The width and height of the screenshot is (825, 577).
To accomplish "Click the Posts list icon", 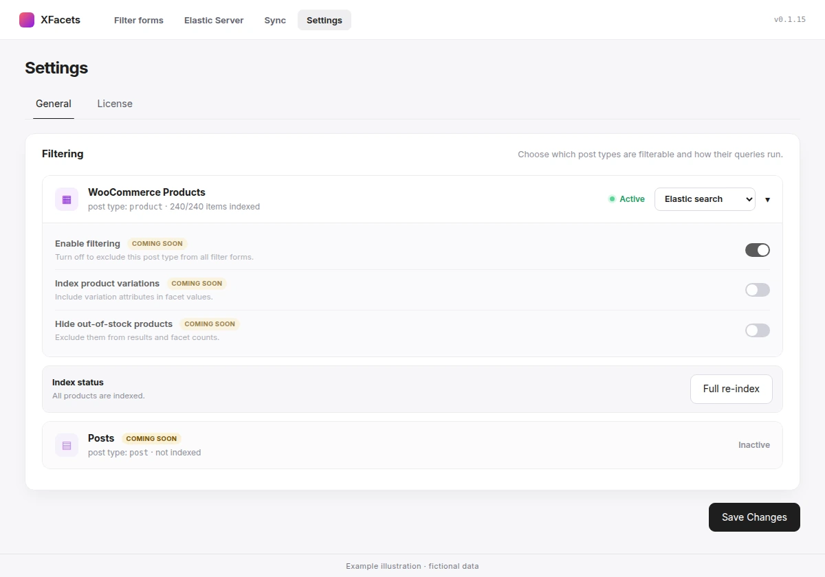I will pos(67,445).
